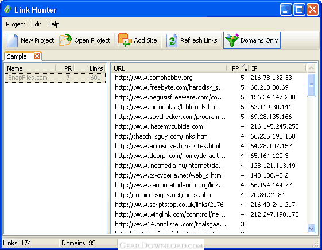
Task: Click the New Project page icon
Action: [x=12, y=40]
